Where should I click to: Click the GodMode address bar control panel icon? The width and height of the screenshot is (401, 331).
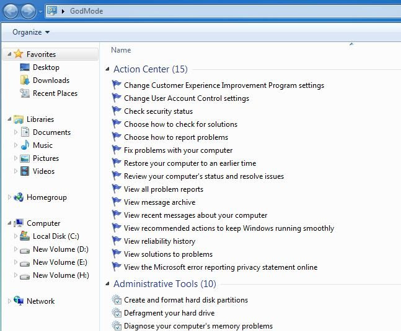(x=52, y=11)
